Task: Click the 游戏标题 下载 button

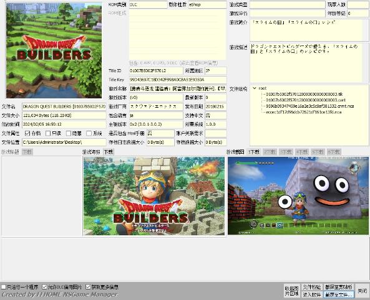Action: pyautogui.click(x=27, y=152)
